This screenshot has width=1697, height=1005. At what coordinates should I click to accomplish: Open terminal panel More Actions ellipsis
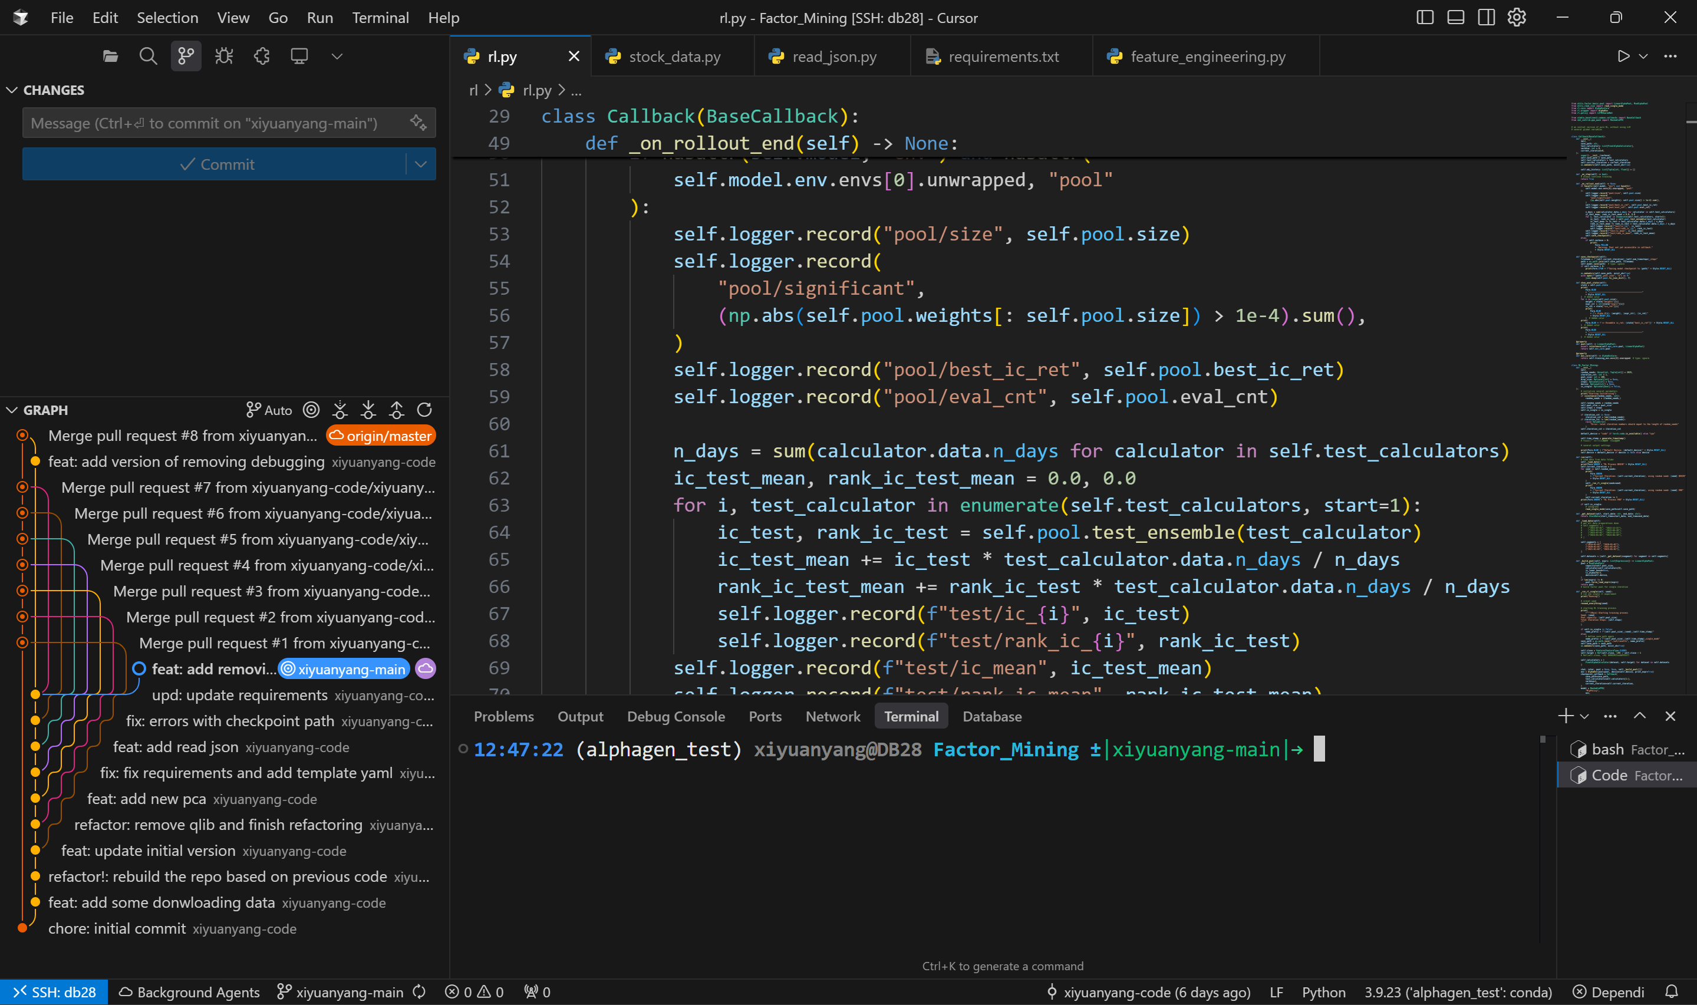click(1610, 716)
